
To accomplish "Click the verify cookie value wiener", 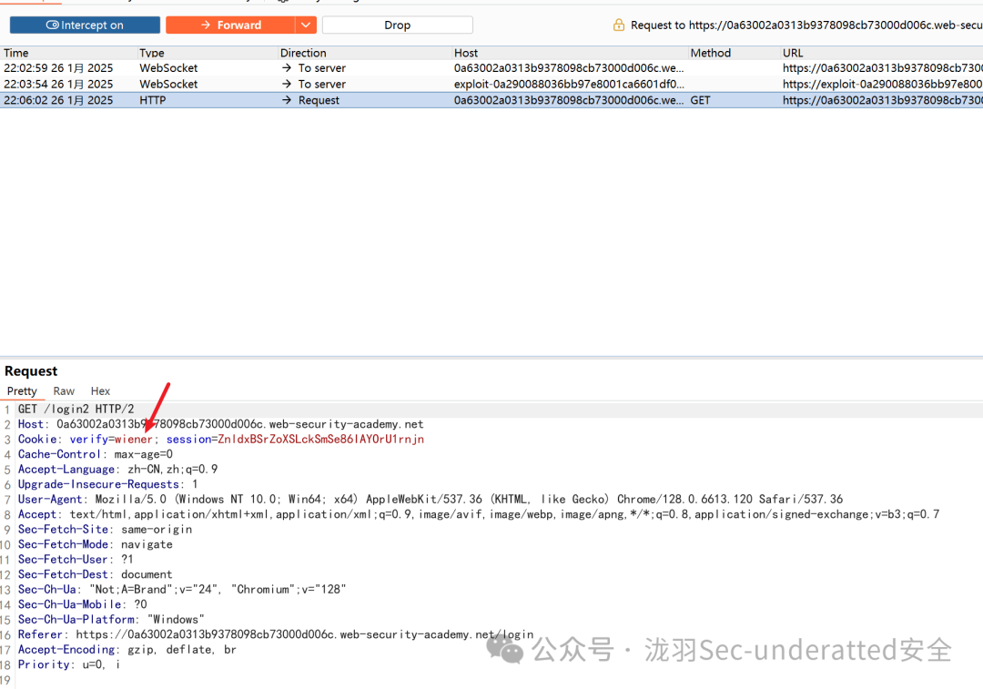I will pyautogui.click(x=134, y=440).
